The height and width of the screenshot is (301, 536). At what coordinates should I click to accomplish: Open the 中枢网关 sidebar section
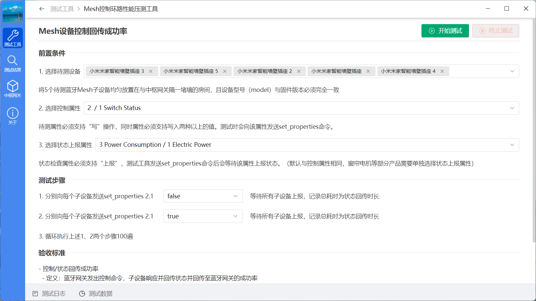(13, 89)
